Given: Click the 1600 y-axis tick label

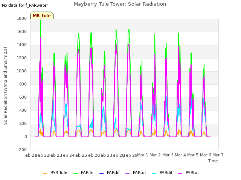Looking at the screenshot, I should coord(22,32).
